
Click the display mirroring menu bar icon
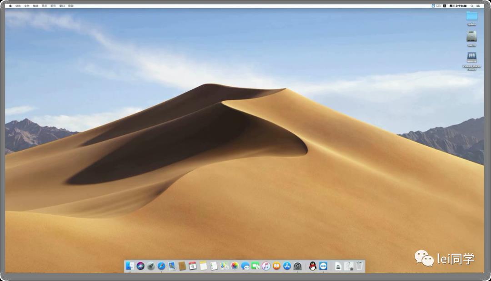pos(439,6)
